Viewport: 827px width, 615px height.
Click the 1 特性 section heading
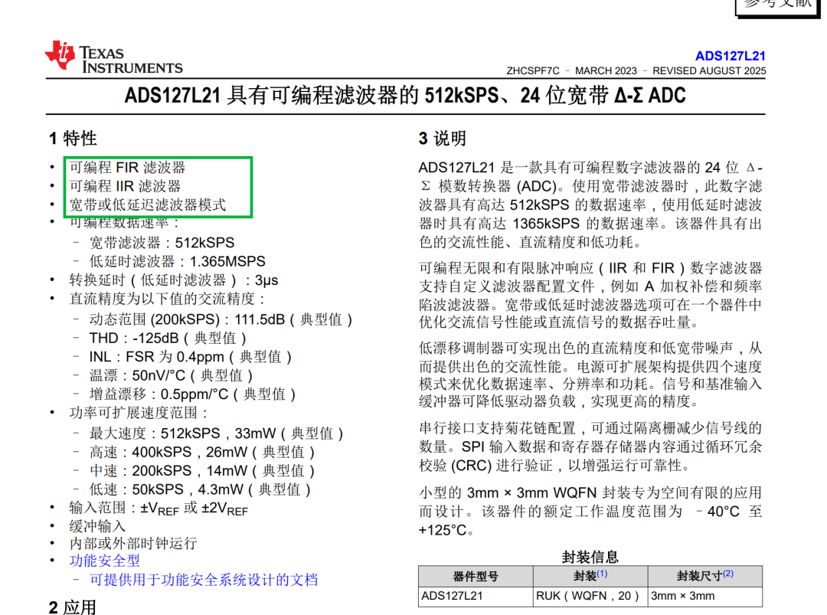73,138
